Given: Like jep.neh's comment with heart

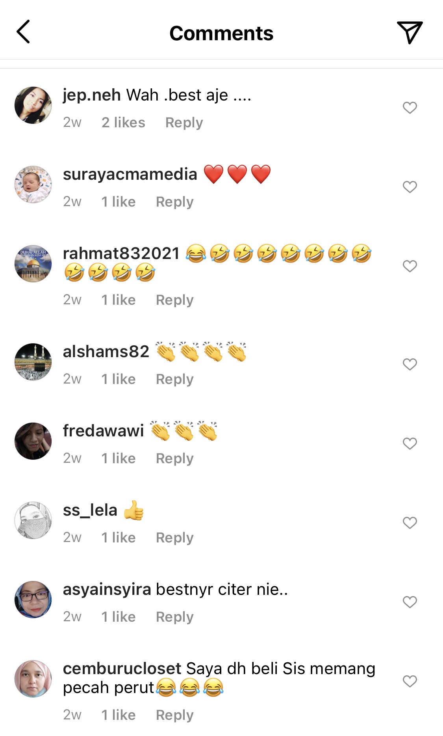Looking at the screenshot, I should pos(410,108).
